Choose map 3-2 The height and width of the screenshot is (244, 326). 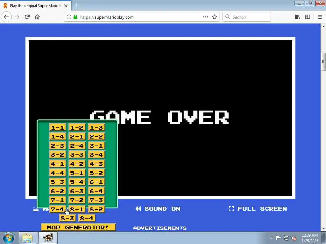tap(58, 155)
